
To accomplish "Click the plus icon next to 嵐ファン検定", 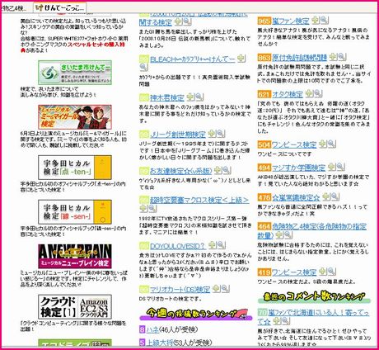I will tap(316, 20).
